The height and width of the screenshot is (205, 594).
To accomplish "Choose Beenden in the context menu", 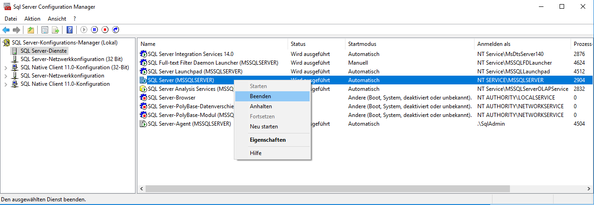I will (x=272, y=96).
